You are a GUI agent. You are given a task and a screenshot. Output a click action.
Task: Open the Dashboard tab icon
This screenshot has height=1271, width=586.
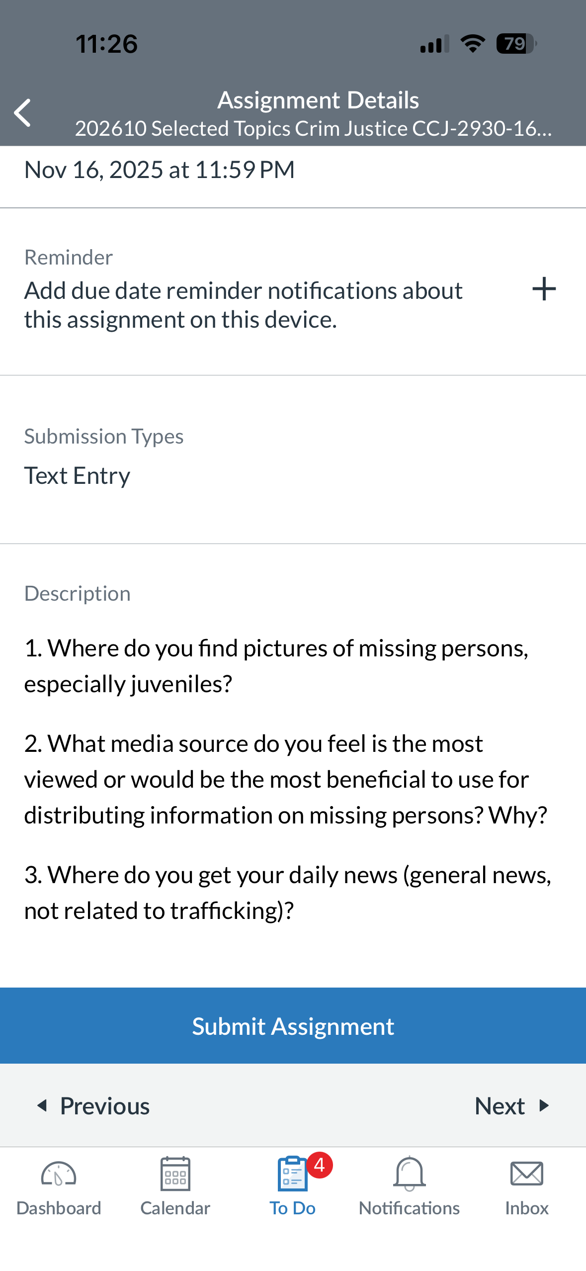point(59,1175)
